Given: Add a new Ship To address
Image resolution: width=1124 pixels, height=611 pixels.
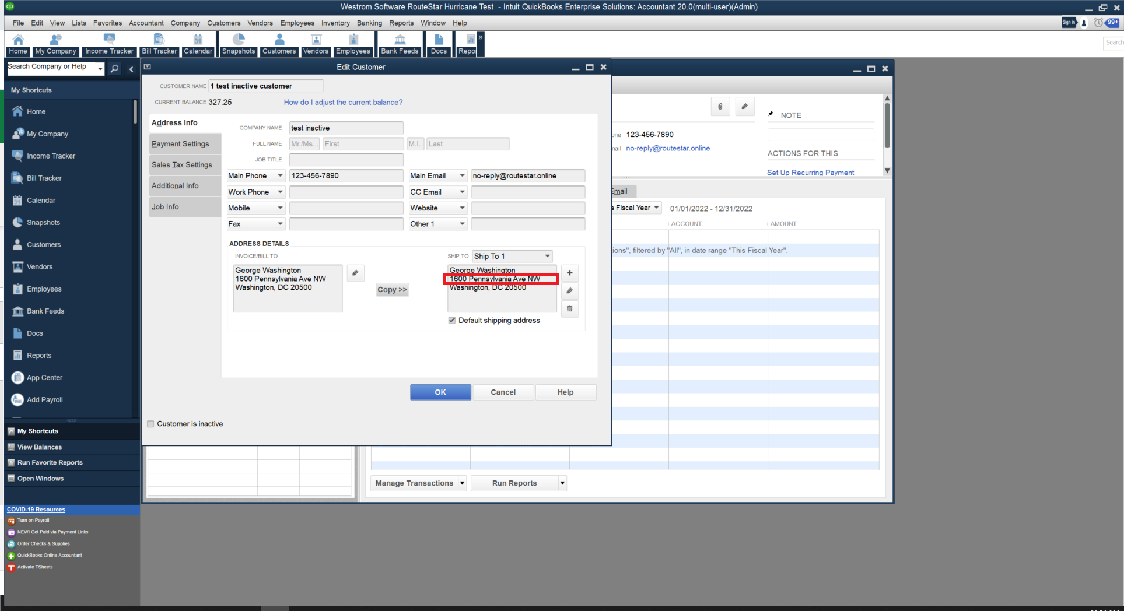Looking at the screenshot, I should point(570,273).
